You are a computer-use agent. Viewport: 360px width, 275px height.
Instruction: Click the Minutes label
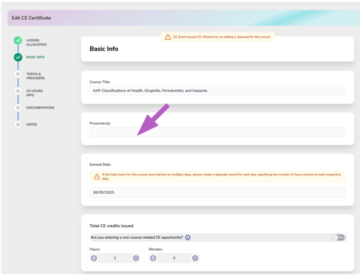pyautogui.click(x=155, y=249)
